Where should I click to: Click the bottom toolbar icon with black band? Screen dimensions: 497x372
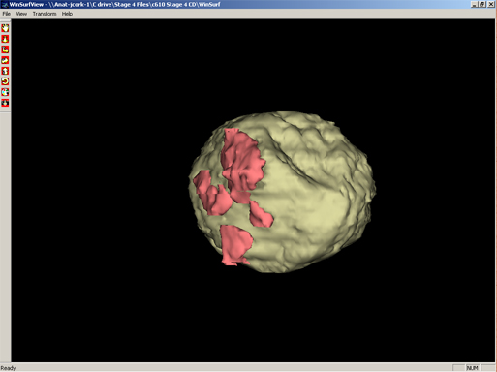pos(5,103)
